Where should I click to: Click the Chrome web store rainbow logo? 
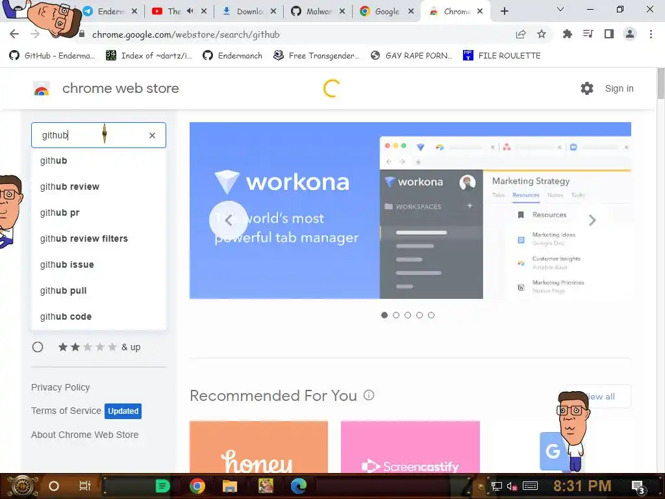point(42,88)
